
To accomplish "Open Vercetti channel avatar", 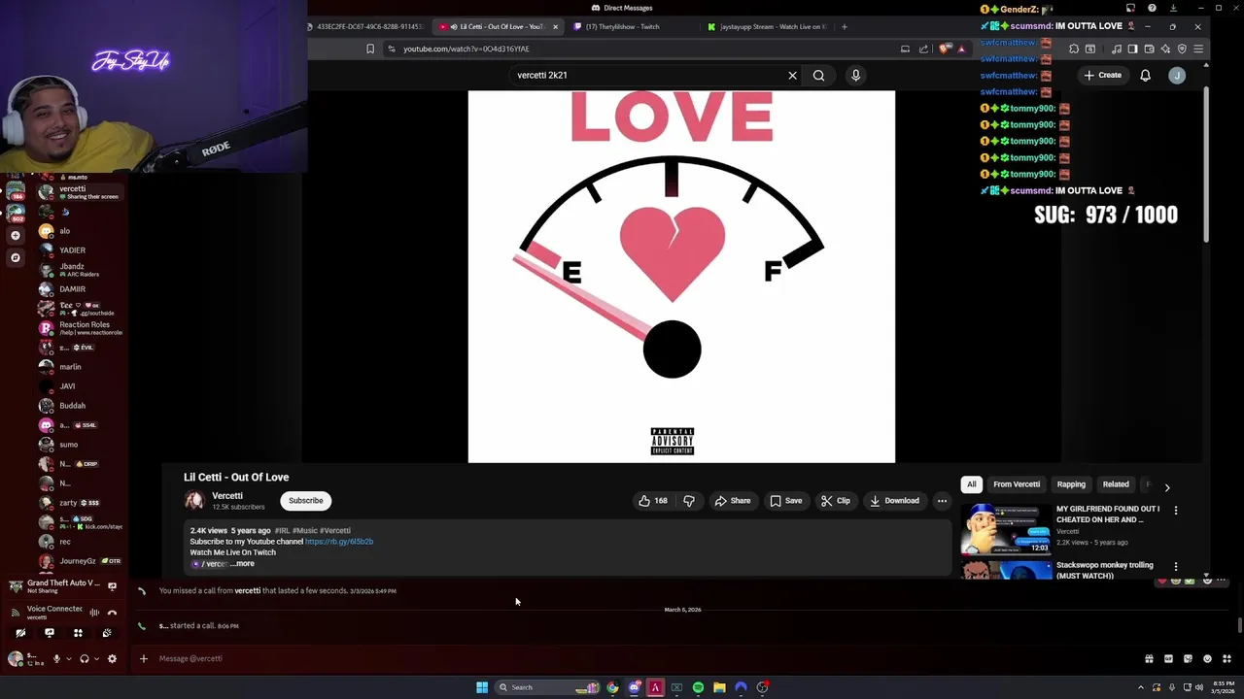I will tap(194, 501).
